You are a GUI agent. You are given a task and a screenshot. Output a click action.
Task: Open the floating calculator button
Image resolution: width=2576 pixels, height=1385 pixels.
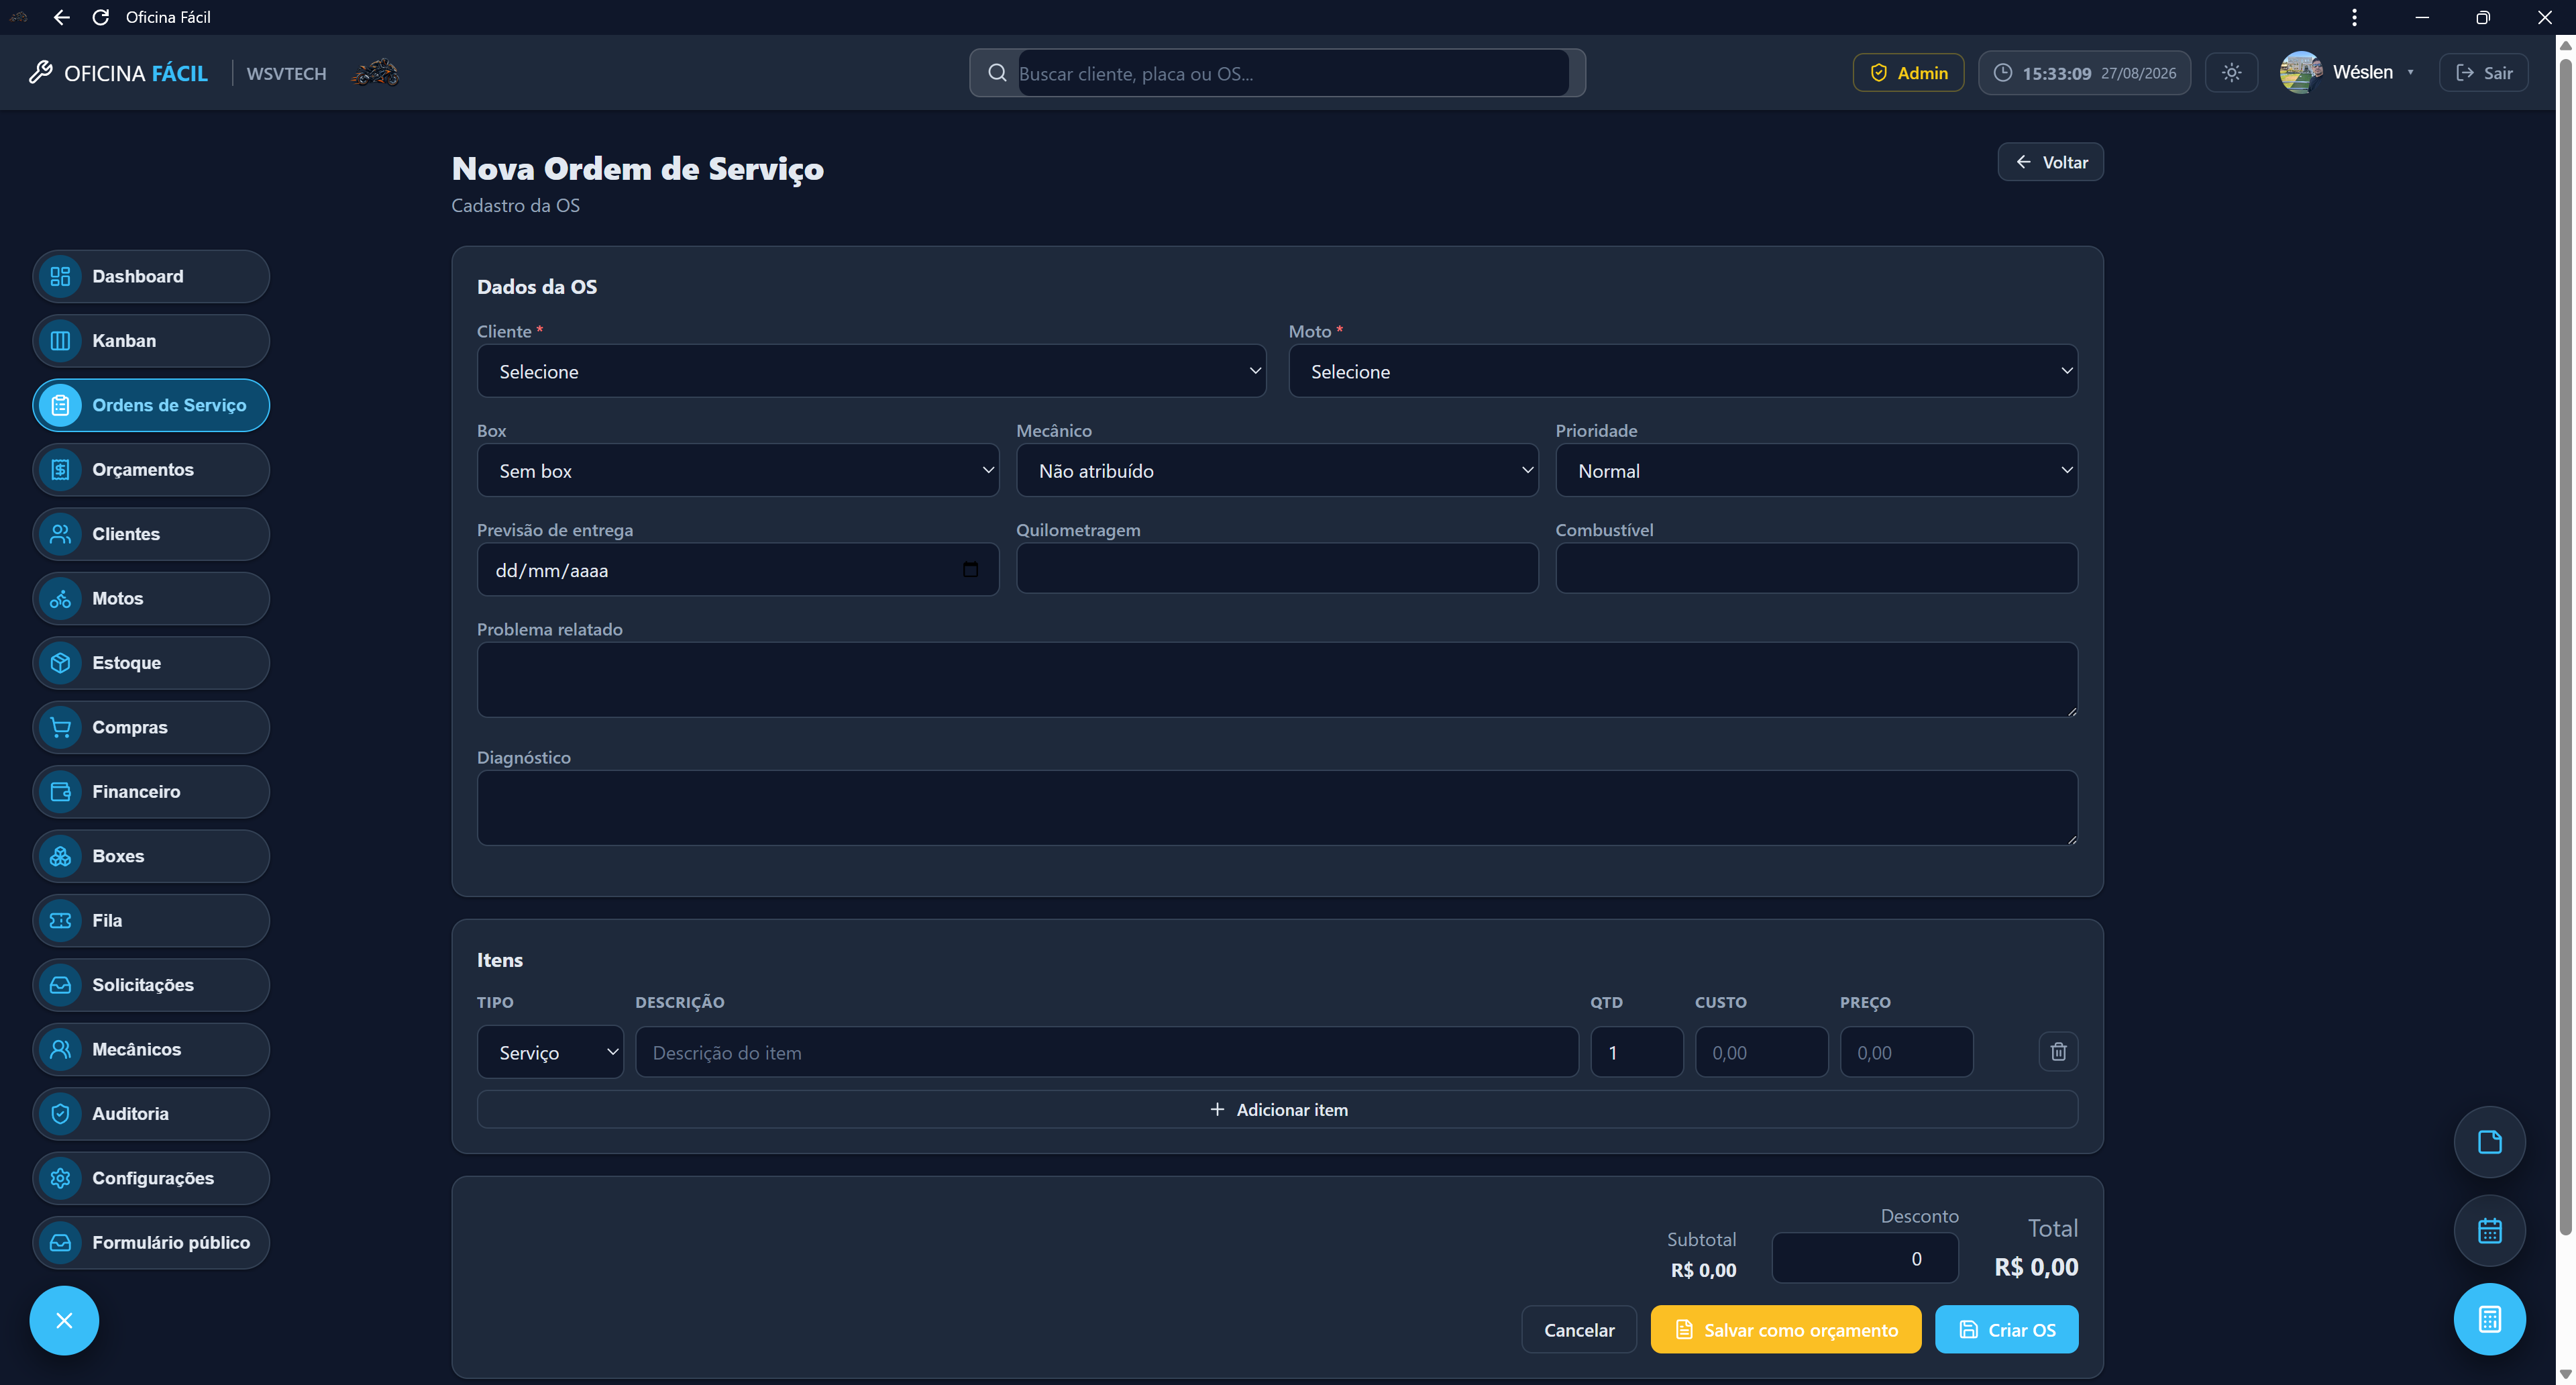tap(2489, 1319)
